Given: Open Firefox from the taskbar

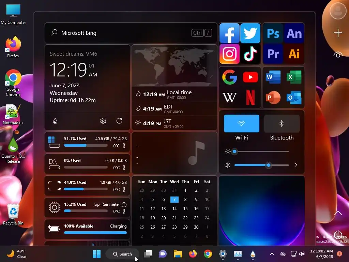Looking at the screenshot, I should pyautogui.click(x=193, y=254).
